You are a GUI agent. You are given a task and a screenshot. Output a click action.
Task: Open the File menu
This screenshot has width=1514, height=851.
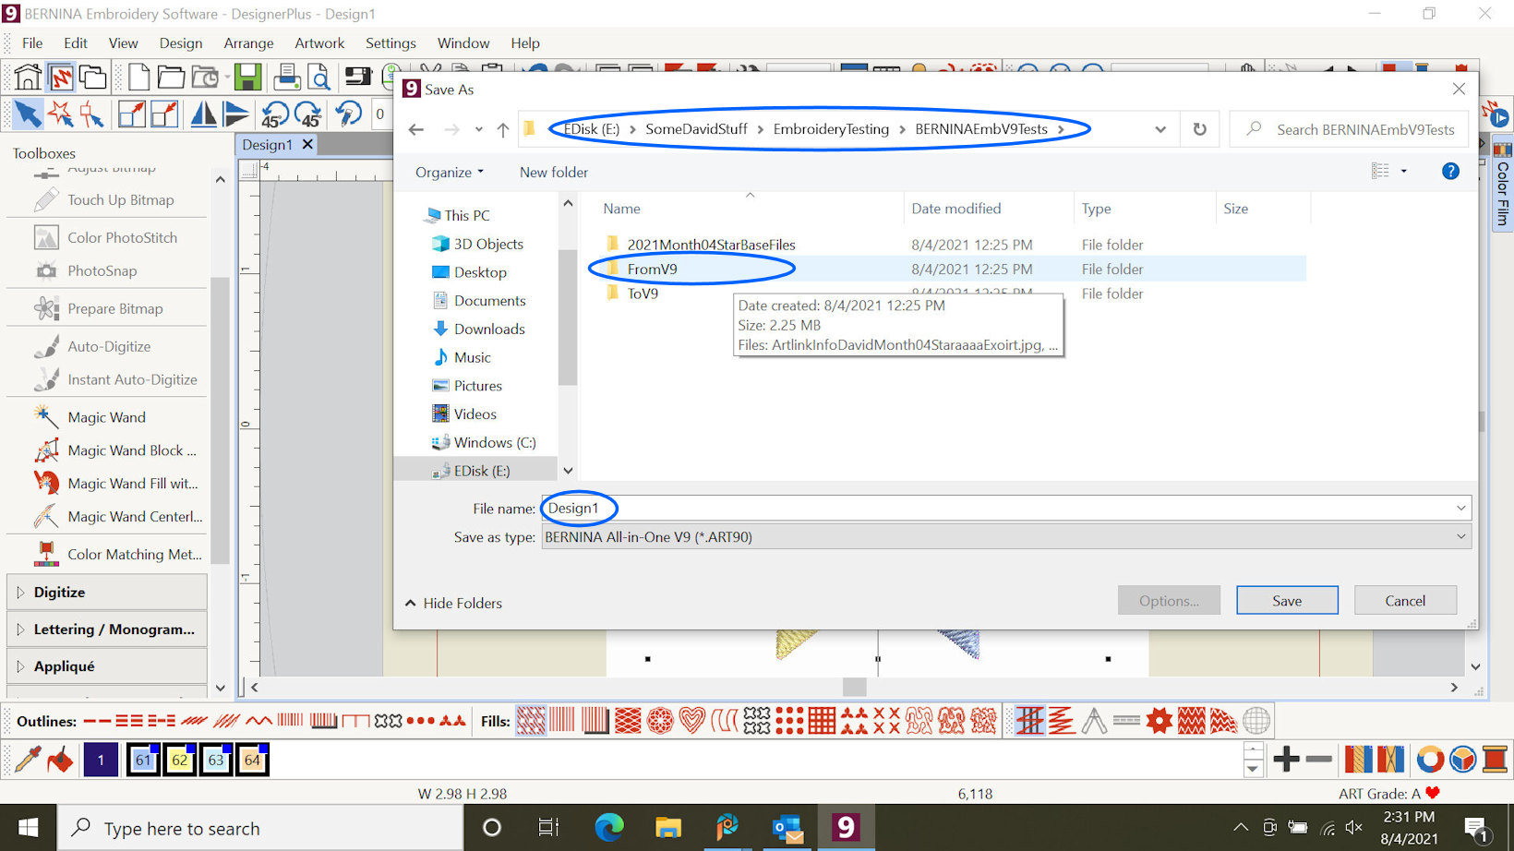pyautogui.click(x=32, y=42)
